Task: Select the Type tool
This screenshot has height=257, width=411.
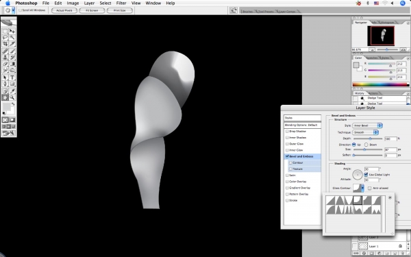Action: click(x=12, y=77)
